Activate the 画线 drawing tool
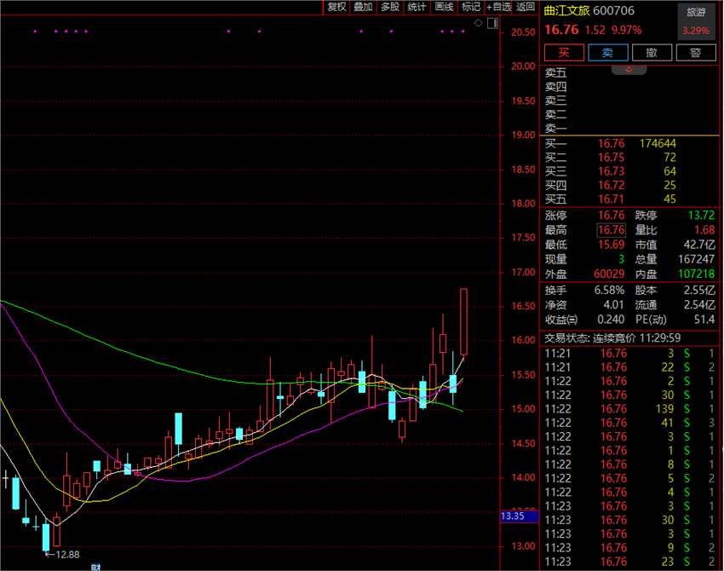The height and width of the screenshot is (571, 724). point(444,7)
